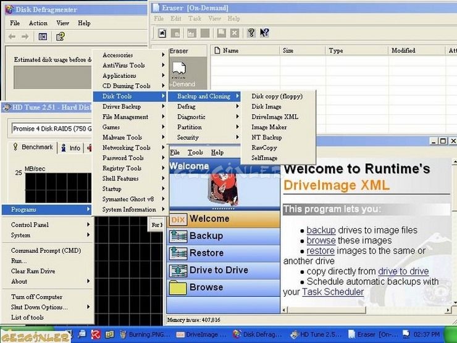Image resolution: width=457 pixels, height=343 pixels.
Task: Sort Eraser list by Modified column header
Action: point(417,51)
